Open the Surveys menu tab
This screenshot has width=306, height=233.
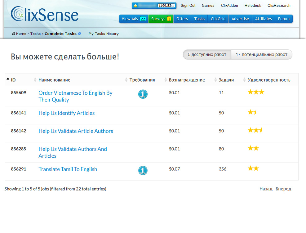tap(161, 19)
